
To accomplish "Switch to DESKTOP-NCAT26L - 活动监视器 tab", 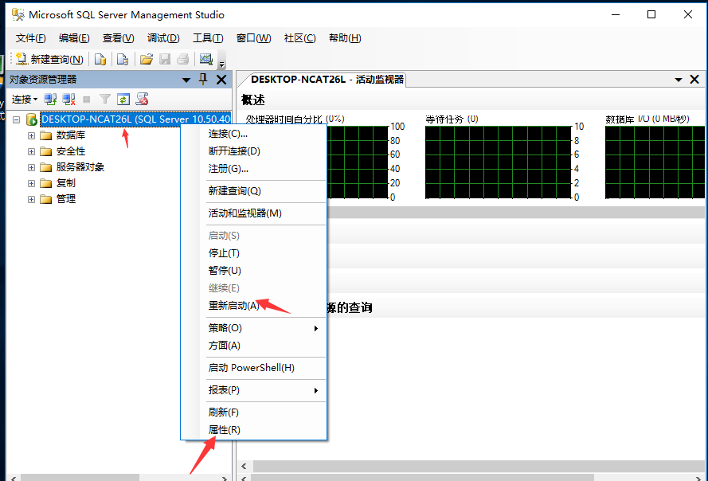I will [327, 80].
